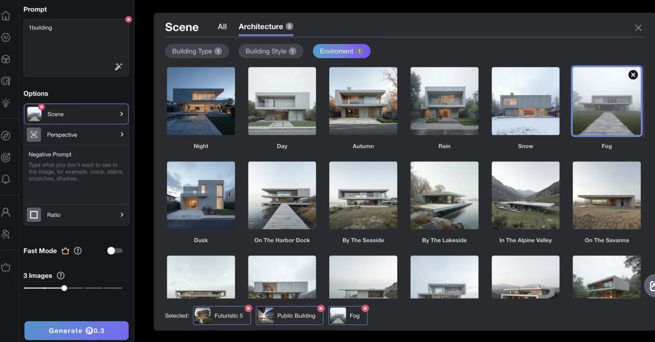The width and height of the screenshot is (655, 342).
Task: Switch to the All scenes tab
Action: (x=222, y=26)
